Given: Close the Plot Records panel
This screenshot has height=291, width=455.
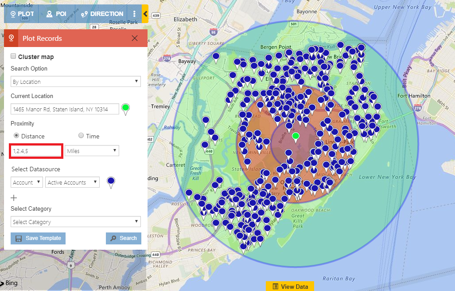Looking at the screenshot, I should pyautogui.click(x=135, y=38).
